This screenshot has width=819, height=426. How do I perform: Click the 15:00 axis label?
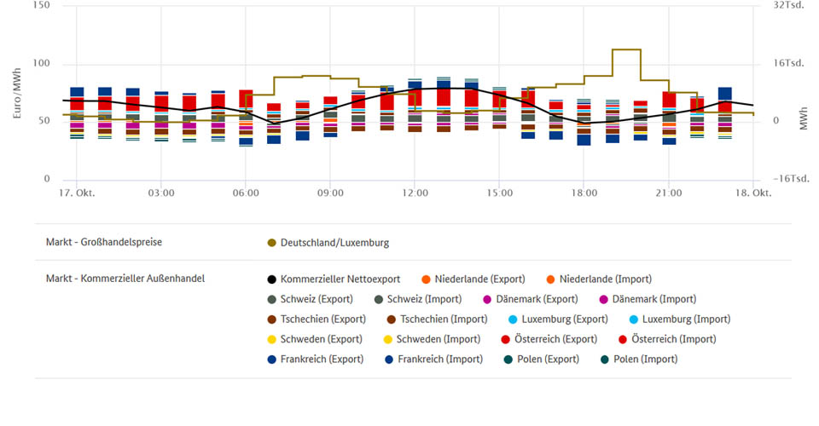tap(499, 193)
